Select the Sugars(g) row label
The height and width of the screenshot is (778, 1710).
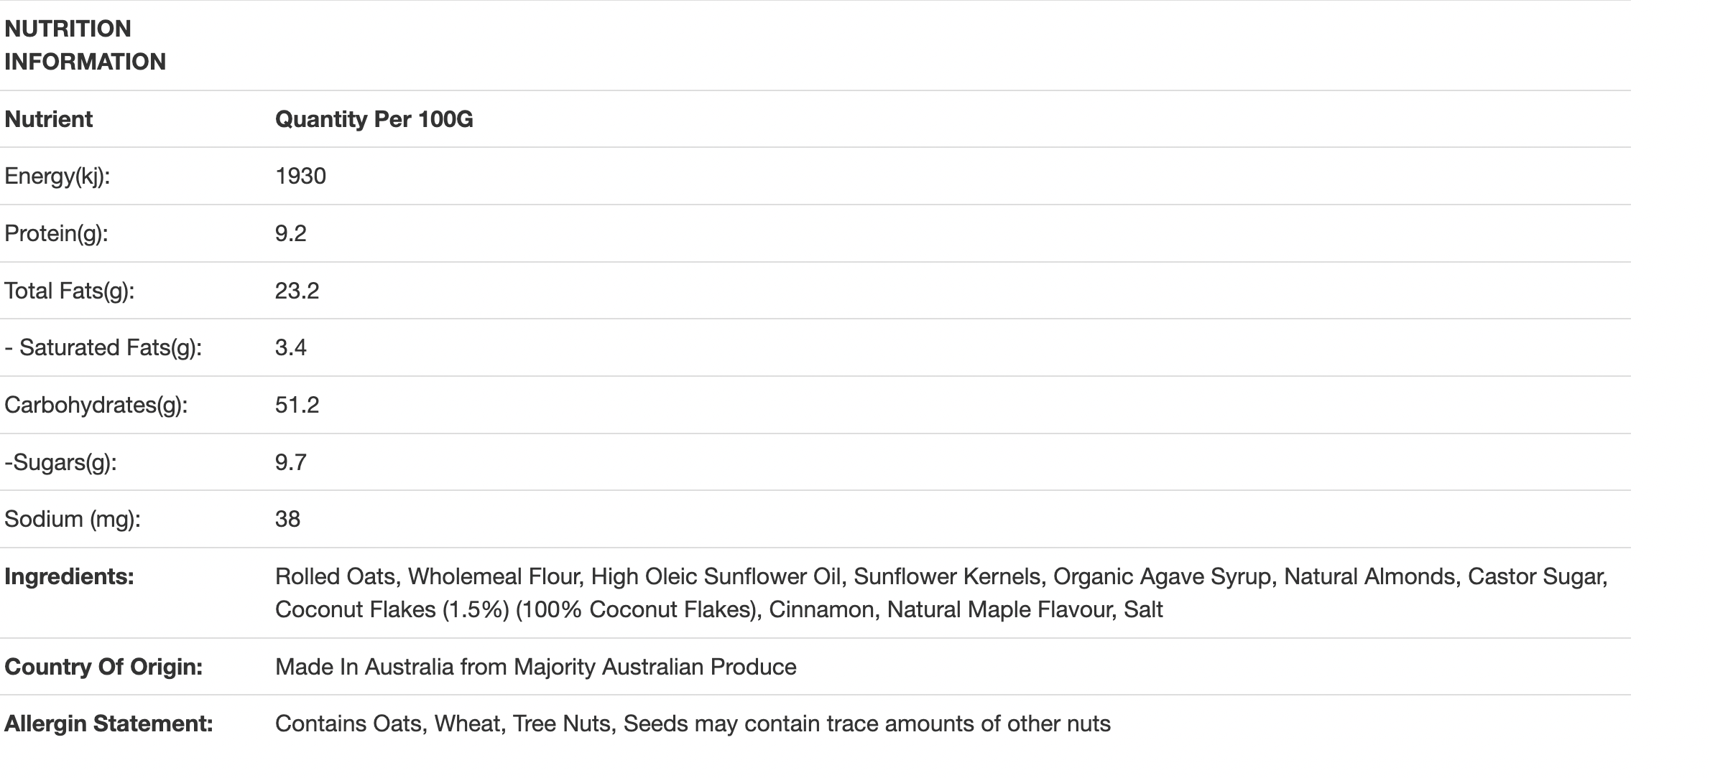pos(60,462)
